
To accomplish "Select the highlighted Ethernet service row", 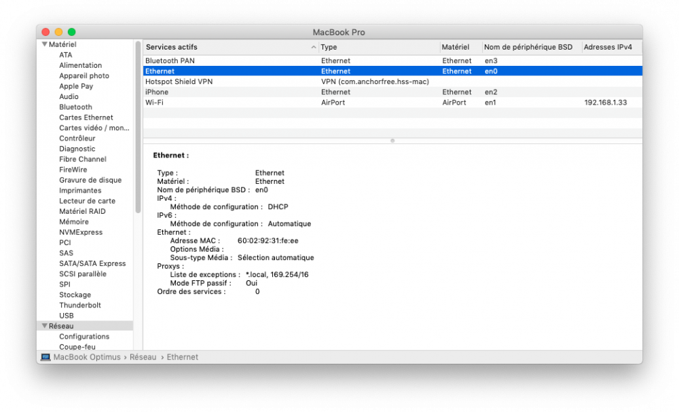I will coord(392,71).
